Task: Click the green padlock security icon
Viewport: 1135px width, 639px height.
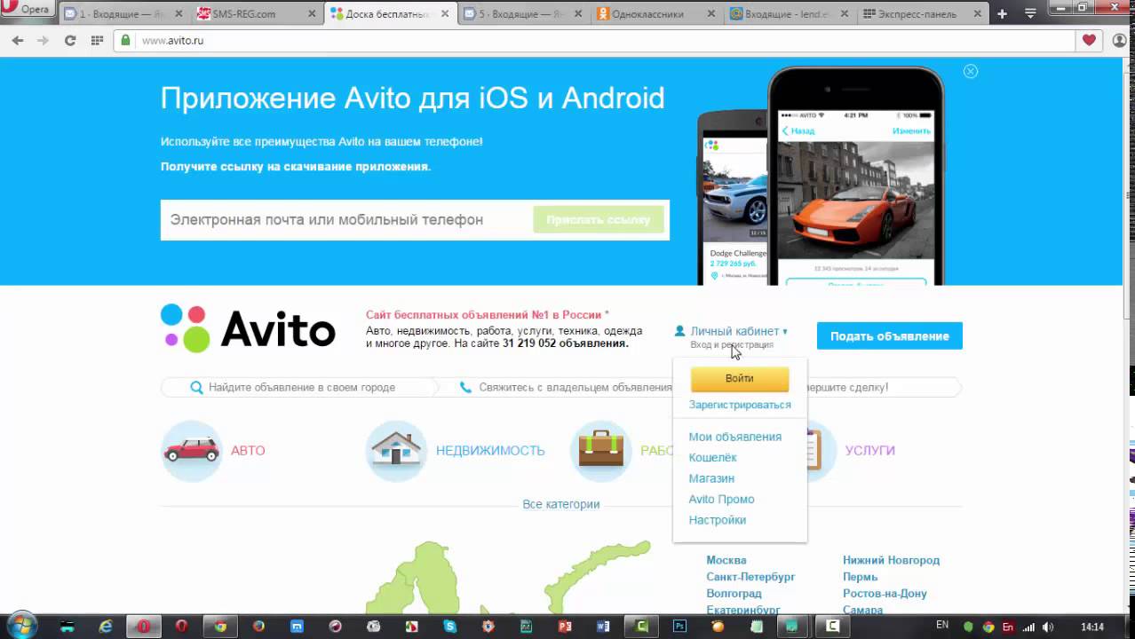Action: pos(125,40)
